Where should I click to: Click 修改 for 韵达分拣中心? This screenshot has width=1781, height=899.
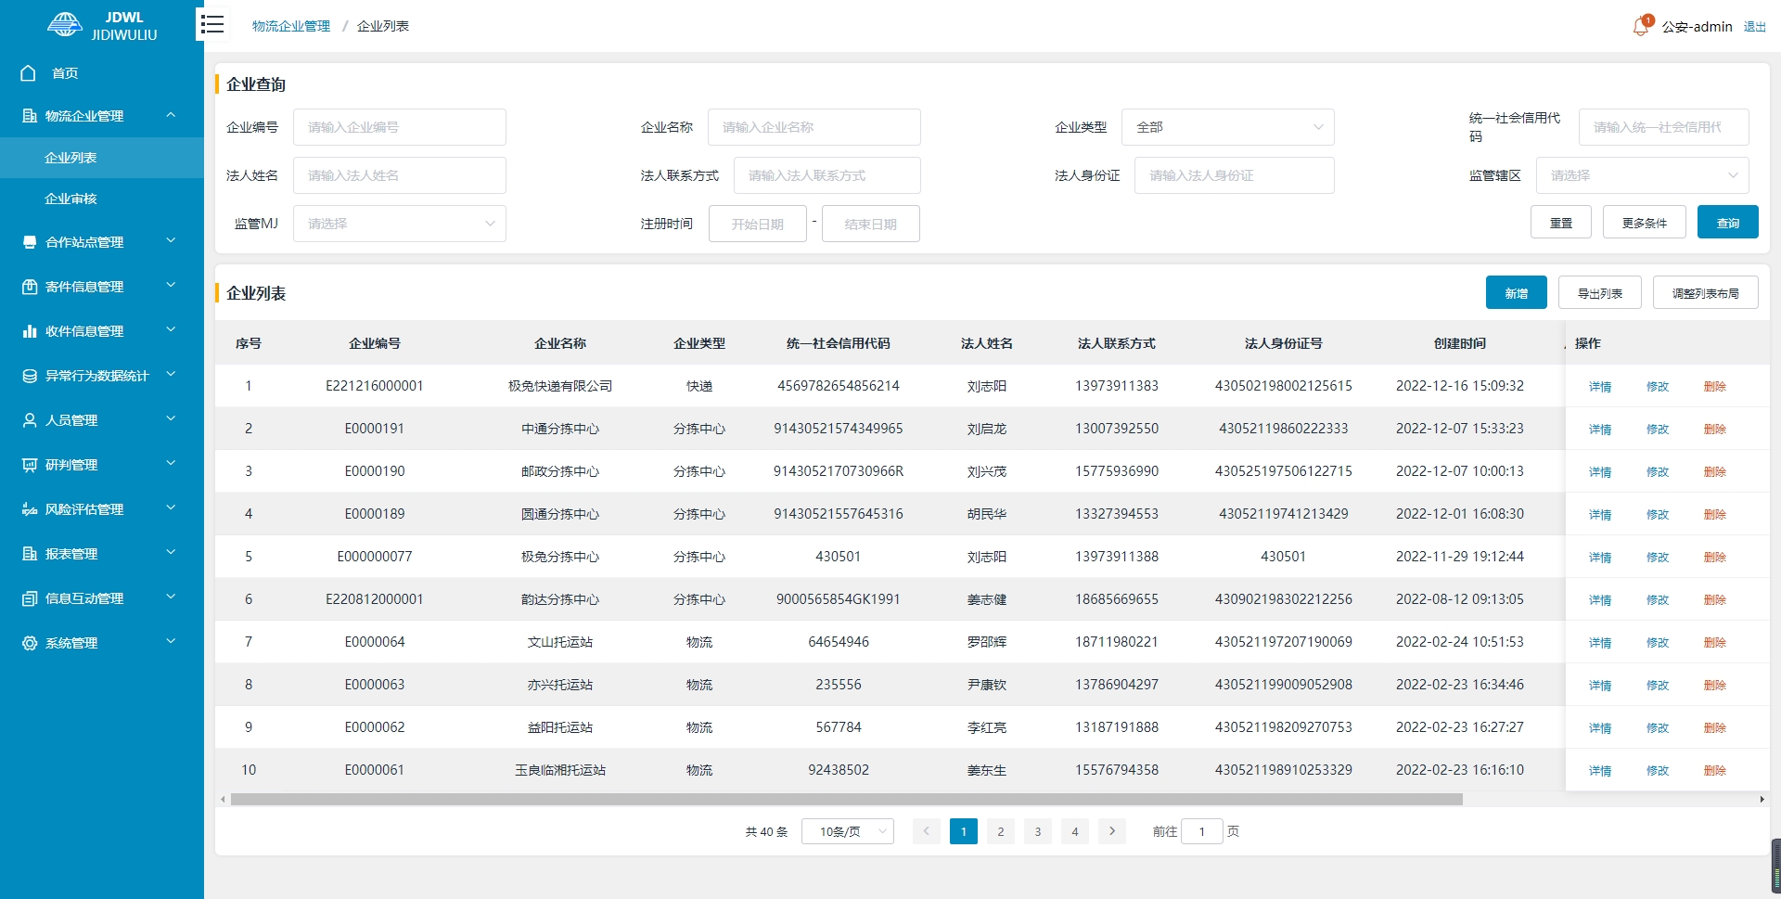click(1657, 600)
